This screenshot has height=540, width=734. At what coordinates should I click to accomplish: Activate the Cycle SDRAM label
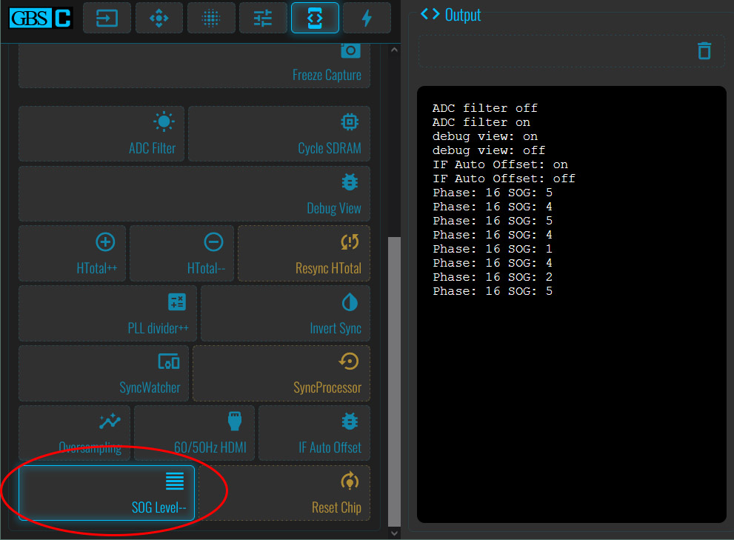pyautogui.click(x=330, y=148)
